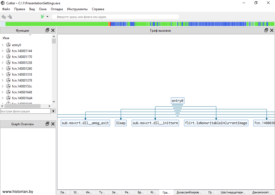
Task: Switch to the Декомпилятор tab
Action: tap(262, 192)
